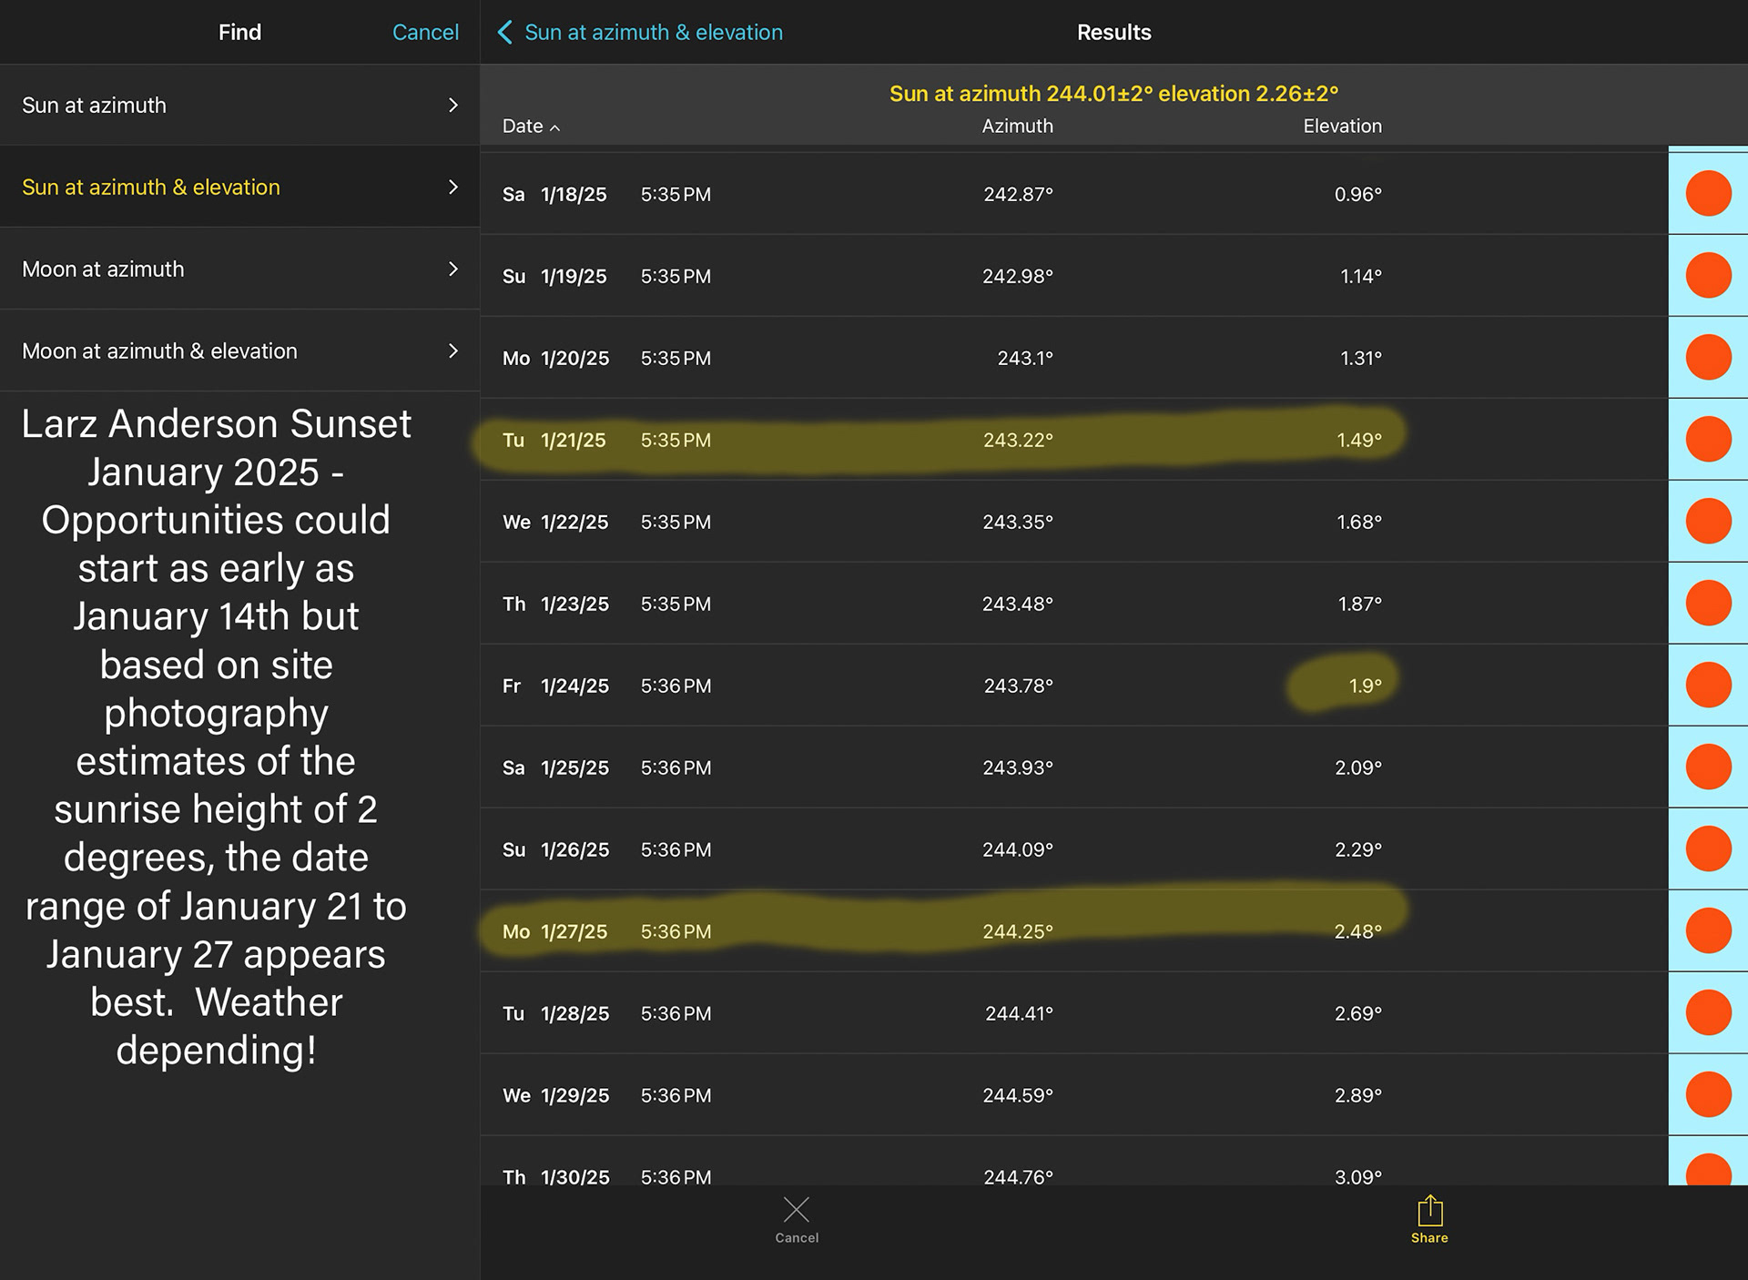Select Moon at azimuth menu item
Screen dimensions: 1748x1280
pos(103,269)
